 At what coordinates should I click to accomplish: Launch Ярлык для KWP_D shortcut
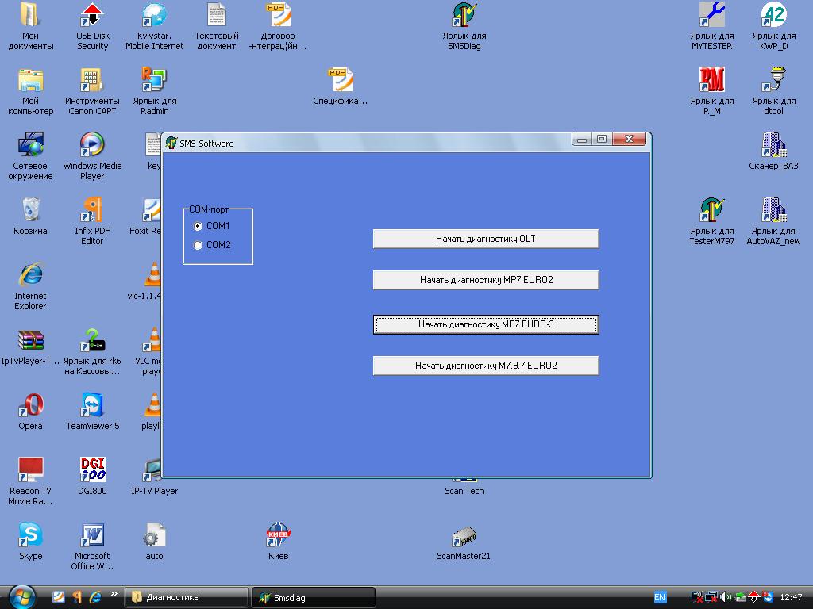773,26
